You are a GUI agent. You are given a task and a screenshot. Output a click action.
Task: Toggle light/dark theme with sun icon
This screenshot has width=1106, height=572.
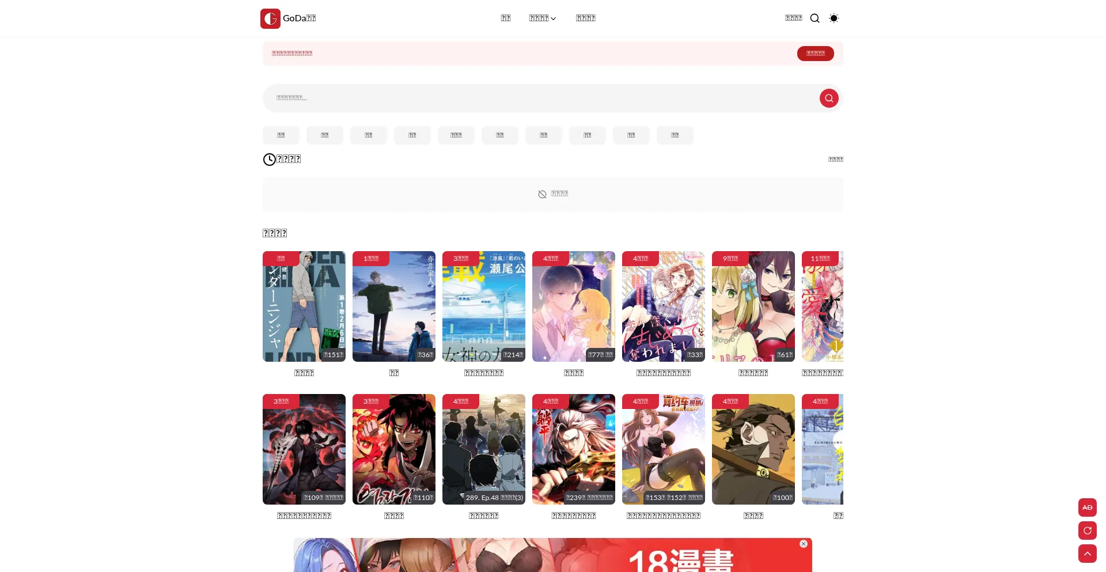834,18
